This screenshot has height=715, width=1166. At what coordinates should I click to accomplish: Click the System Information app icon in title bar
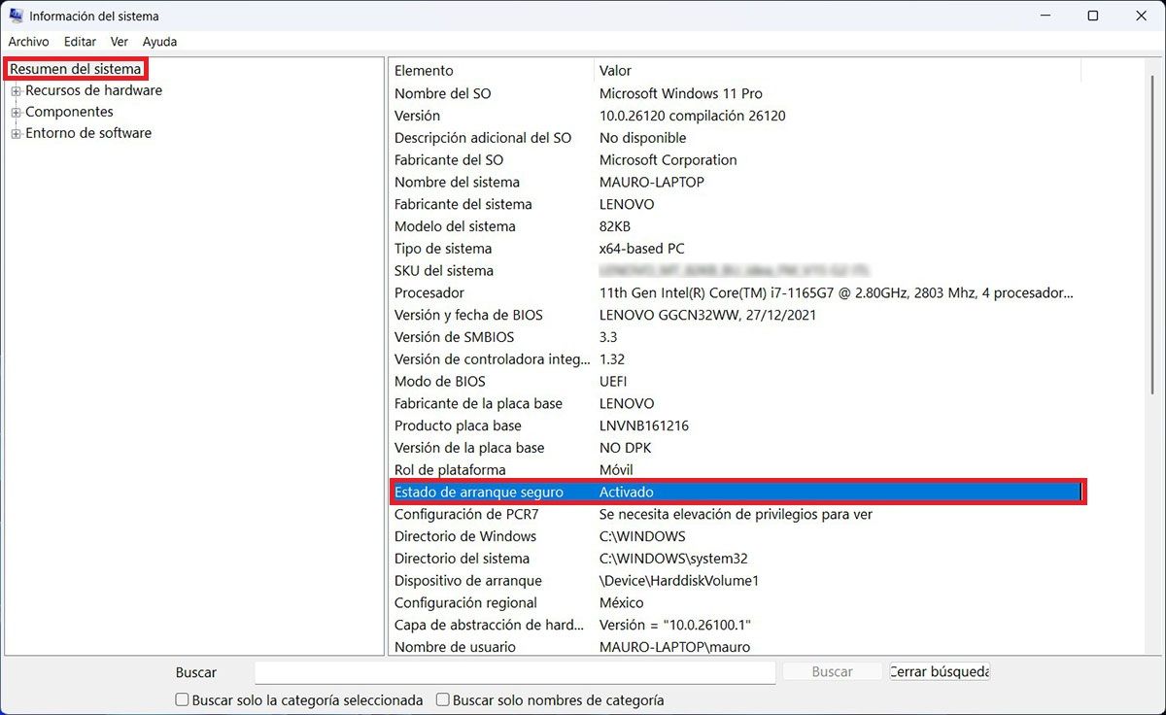pos(17,16)
